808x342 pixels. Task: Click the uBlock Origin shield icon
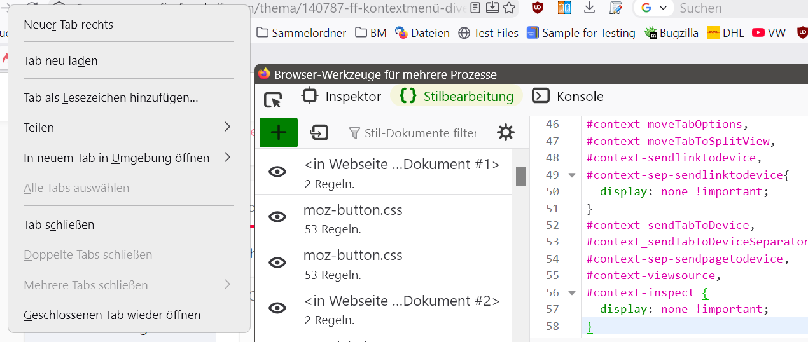click(x=538, y=8)
